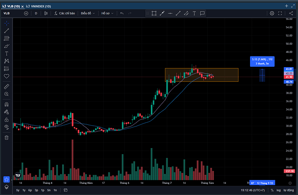Click the 41.90 current price label
The height and width of the screenshot is (195, 298).
288,77
